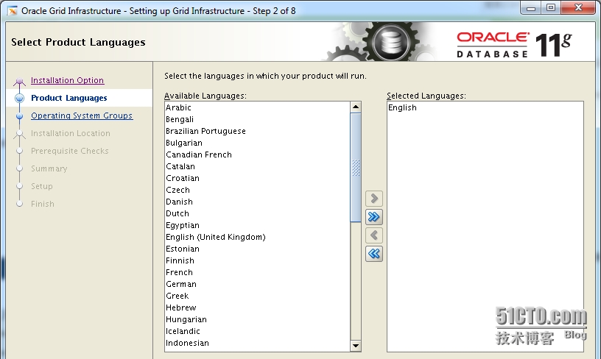The height and width of the screenshot is (359, 601).
Task: Select Croatian in Available Languages
Action: (257, 178)
